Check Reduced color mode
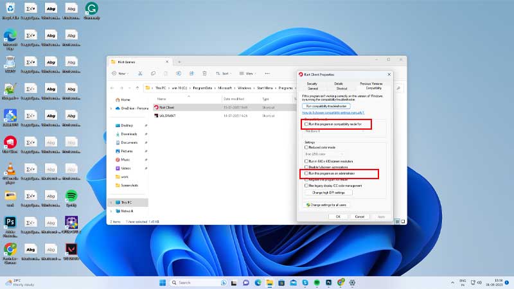Screen dimensions: 514x289 click(306, 148)
